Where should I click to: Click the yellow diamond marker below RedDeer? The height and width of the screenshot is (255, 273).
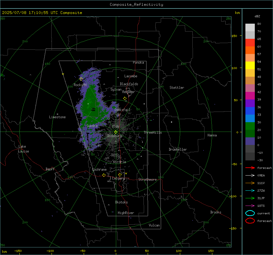[x=125, y=99]
